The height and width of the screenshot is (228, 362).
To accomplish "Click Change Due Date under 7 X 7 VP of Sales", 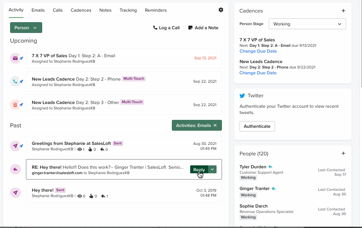I will pyautogui.click(x=258, y=51).
